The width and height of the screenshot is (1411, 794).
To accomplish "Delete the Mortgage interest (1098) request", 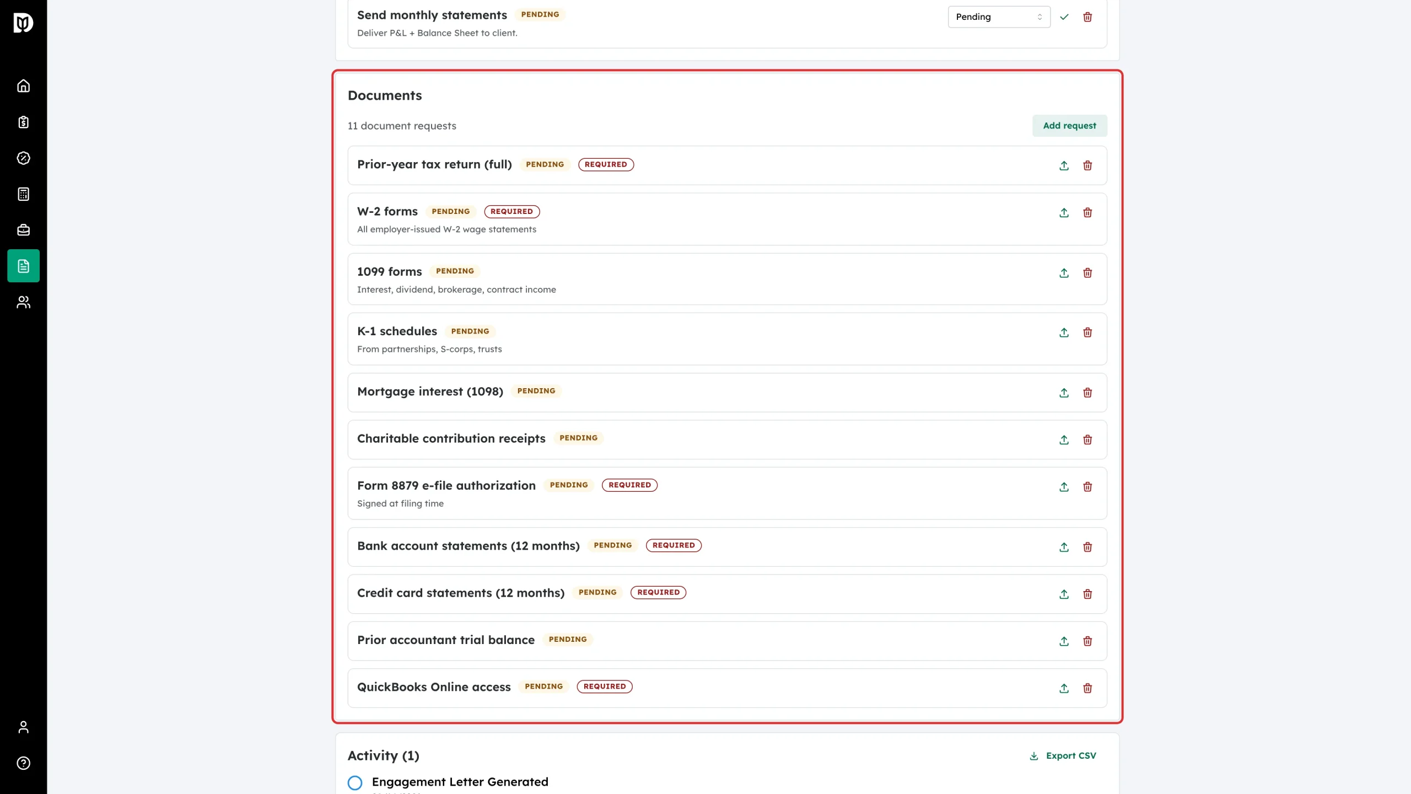I will (1087, 393).
